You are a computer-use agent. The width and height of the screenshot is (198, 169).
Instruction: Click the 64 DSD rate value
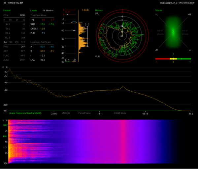pyautogui.click(x=5, y=42)
